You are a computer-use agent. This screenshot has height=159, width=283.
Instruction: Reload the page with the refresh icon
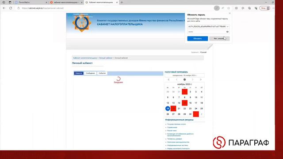(11, 8)
